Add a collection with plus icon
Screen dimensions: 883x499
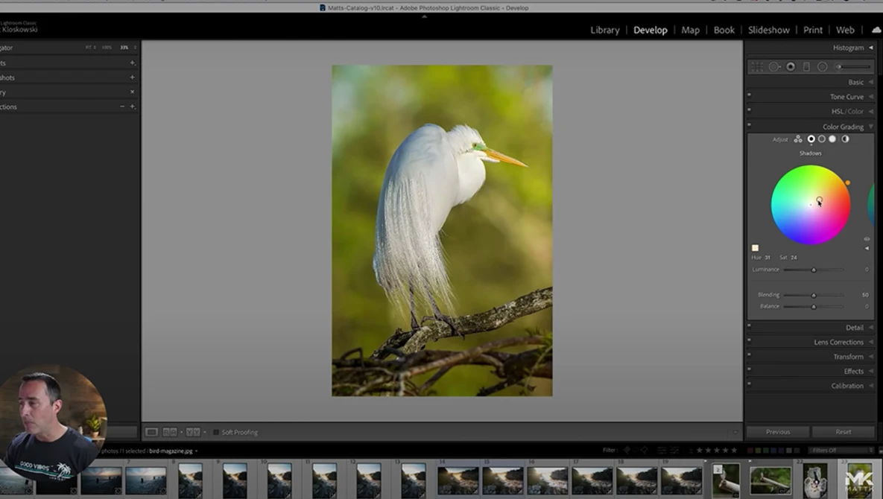pos(133,107)
